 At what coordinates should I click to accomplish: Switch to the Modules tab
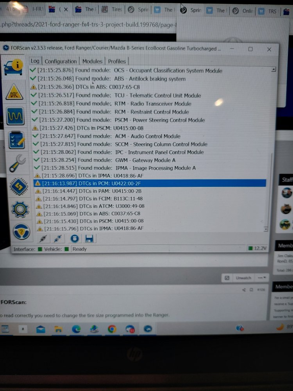point(92,61)
